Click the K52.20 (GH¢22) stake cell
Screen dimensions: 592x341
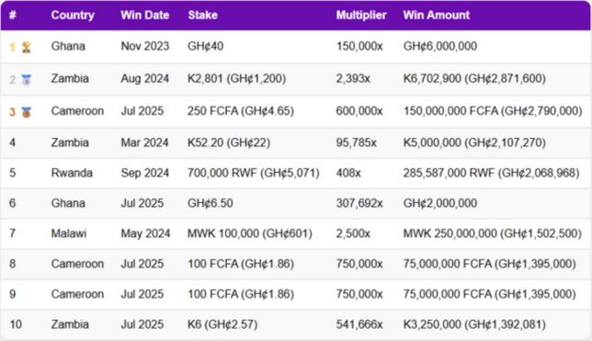[x=229, y=142]
